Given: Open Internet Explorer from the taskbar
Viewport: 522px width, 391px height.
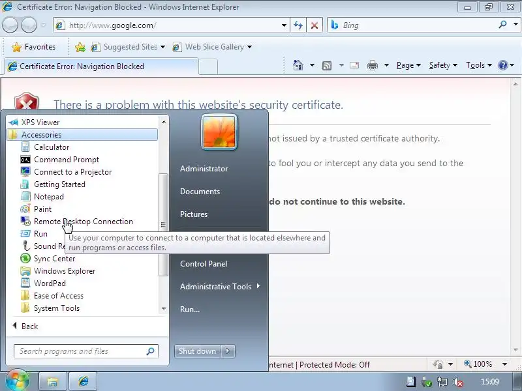Looking at the screenshot, I should (84, 381).
